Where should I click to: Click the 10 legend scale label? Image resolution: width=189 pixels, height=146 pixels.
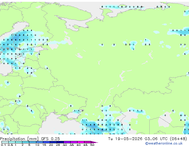point(37,145)
